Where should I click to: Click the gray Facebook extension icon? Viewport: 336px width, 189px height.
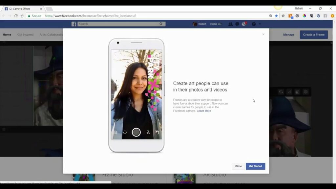325,16
